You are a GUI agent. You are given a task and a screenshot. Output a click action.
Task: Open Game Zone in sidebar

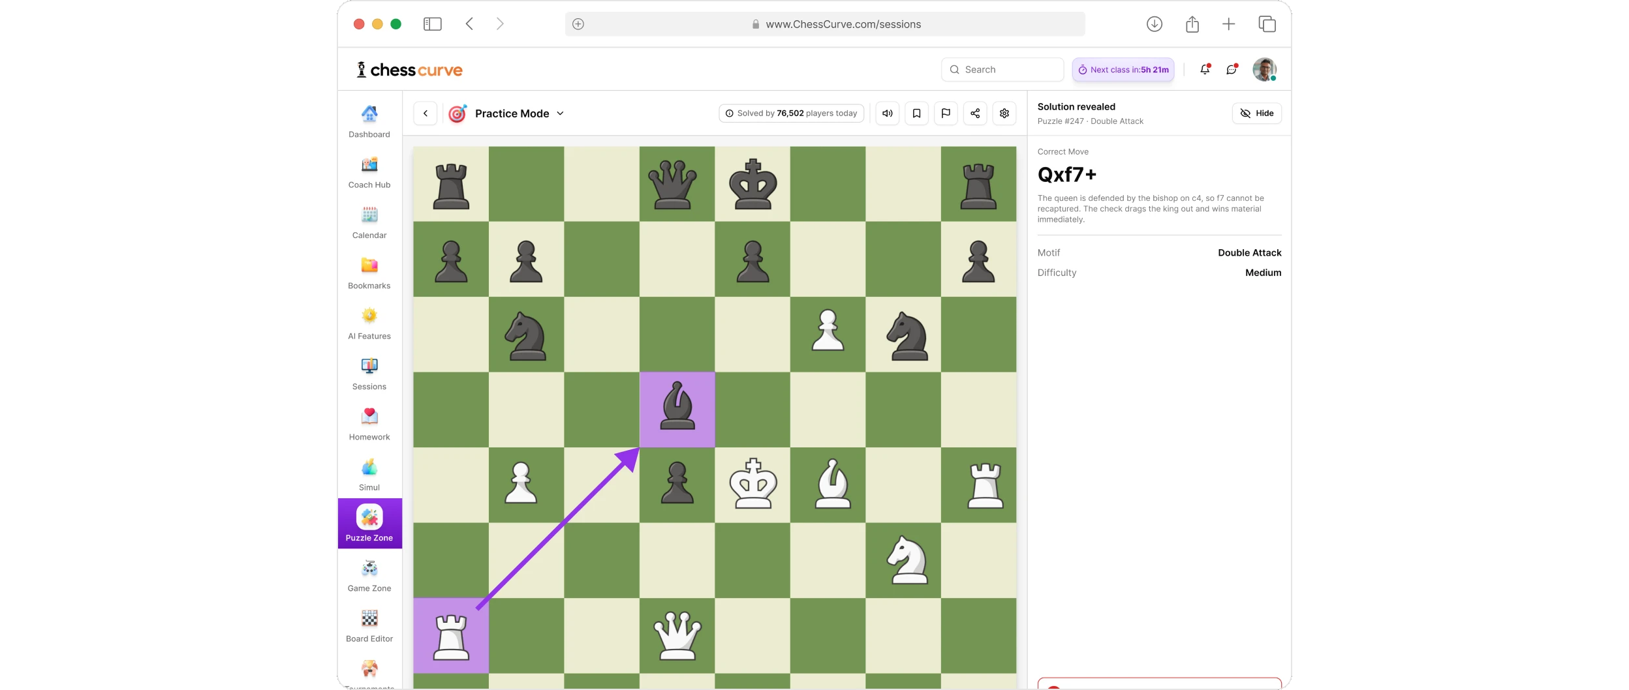point(369,576)
